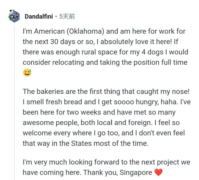The width and height of the screenshot is (199, 180).
Task: Click the line "that way in the States"
Action: point(86,143)
